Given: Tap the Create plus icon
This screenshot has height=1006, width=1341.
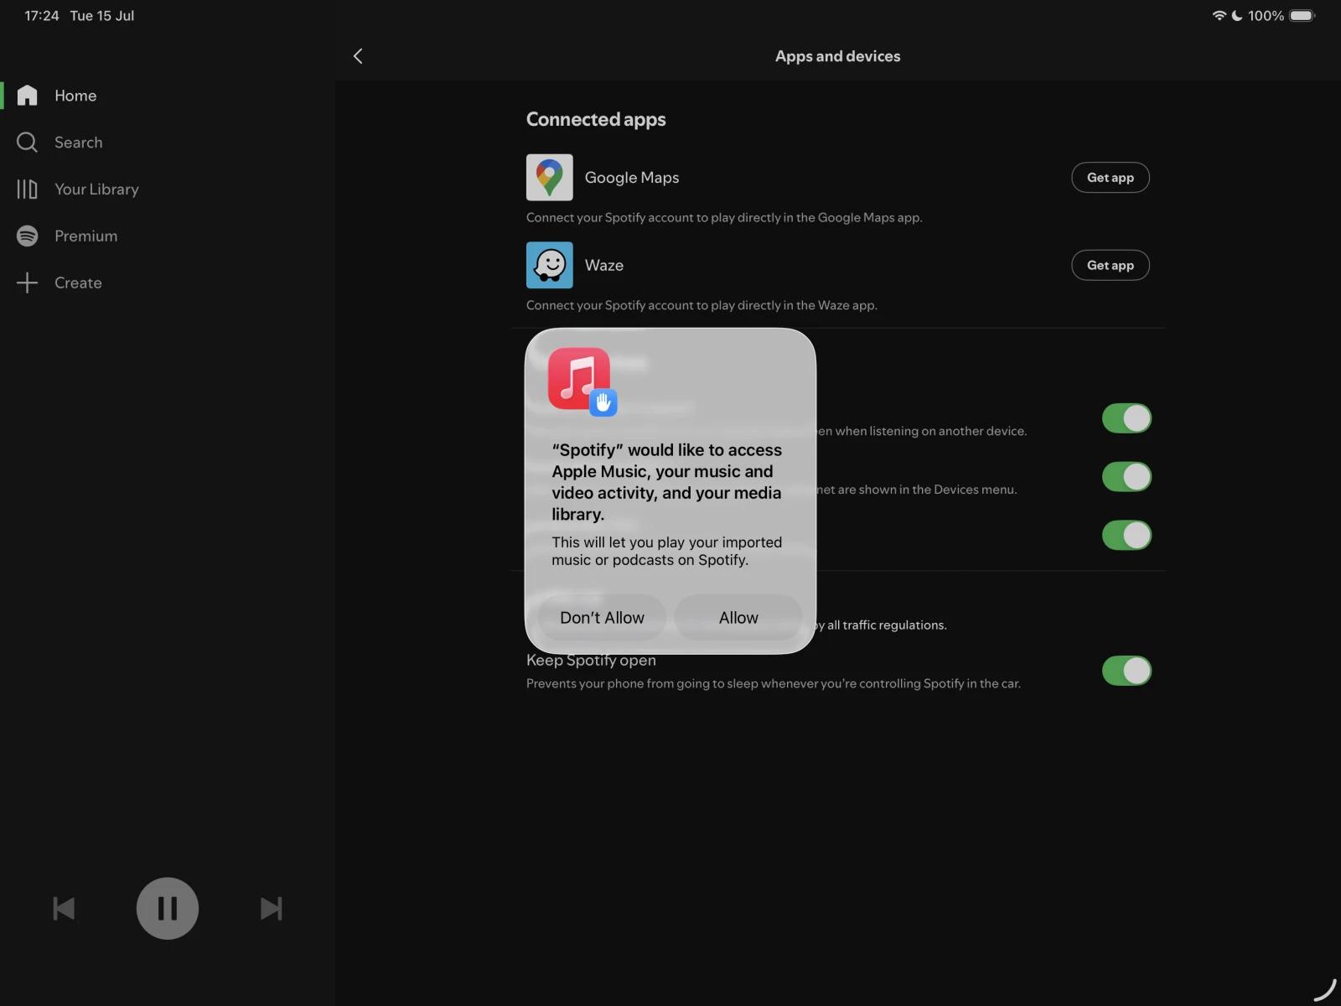Looking at the screenshot, I should pos(28,283).
